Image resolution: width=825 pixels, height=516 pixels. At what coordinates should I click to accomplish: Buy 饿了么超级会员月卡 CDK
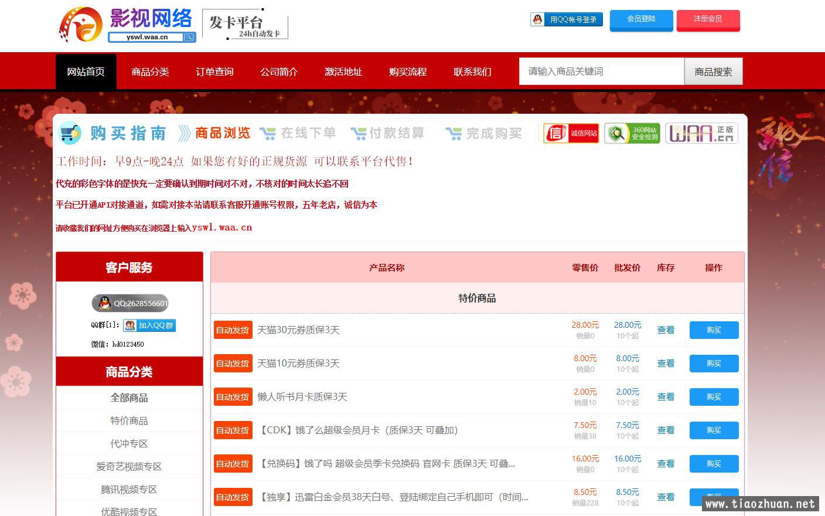pos(714,430)
